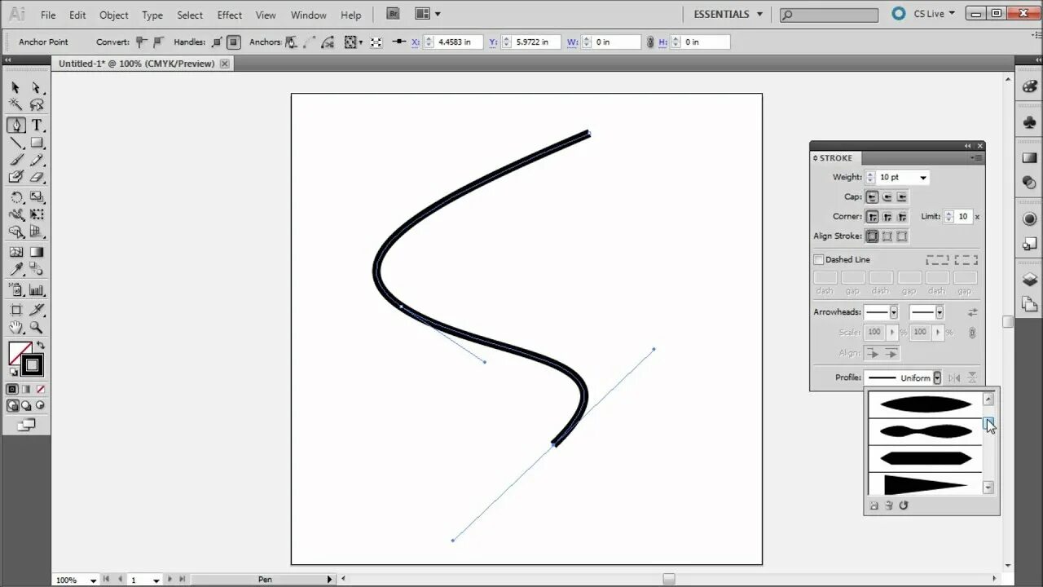Viewport: 1043px width, 587px height.
Task: Click next artboard navigation arrow
Action: (169, 580)
